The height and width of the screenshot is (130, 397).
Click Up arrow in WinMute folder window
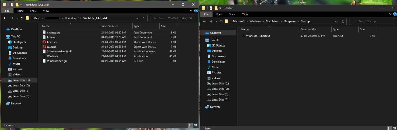pyautogui.click(x=22, y=18)
